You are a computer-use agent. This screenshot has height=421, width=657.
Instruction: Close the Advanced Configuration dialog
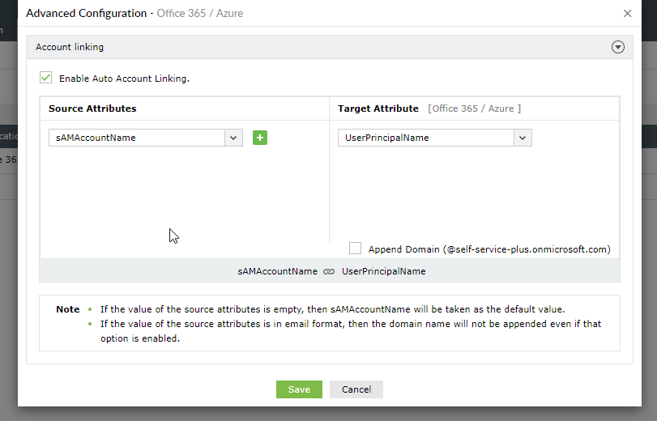[x=628, y=14]
